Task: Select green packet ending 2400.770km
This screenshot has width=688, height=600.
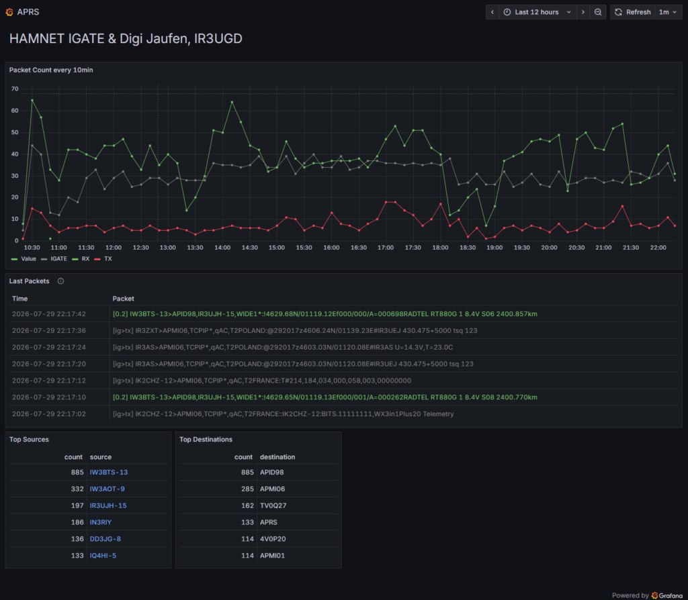Action: (344, 397)
